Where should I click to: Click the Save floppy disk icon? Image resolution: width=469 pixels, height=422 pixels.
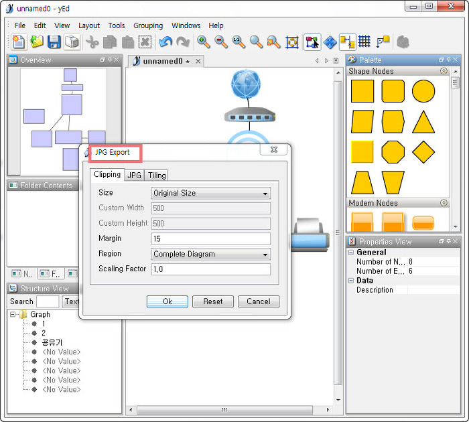point(54,42)
